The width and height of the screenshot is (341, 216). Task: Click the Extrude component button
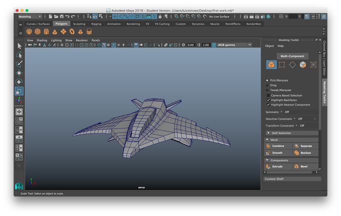[278, 166]
